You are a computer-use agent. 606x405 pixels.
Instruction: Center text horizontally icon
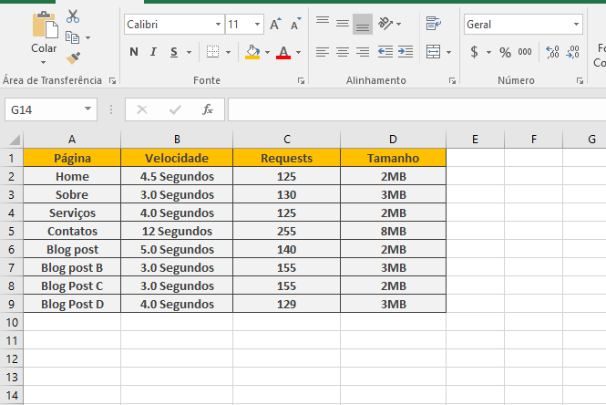coord(343,52)
